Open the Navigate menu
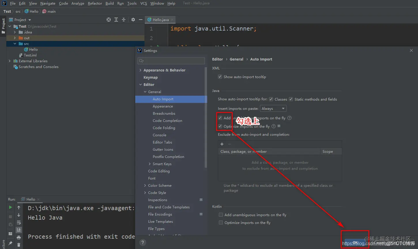This screenshot has width=418, height=249. coord(48,3)
